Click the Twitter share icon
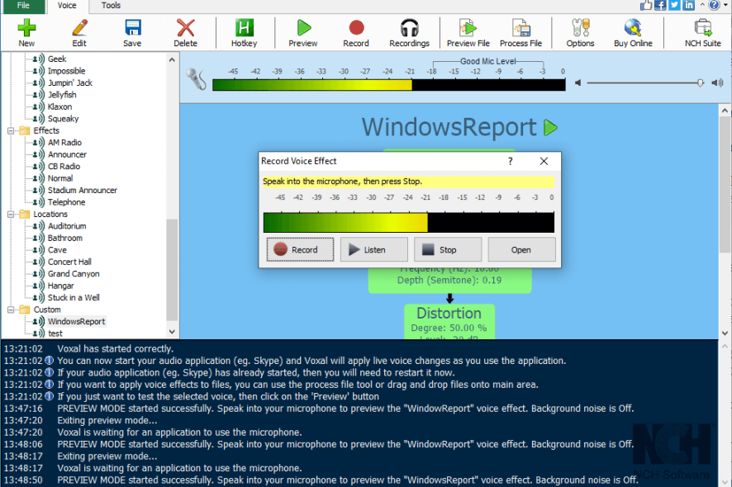This screenshot has height=487, width=732. tap(674, 5)
